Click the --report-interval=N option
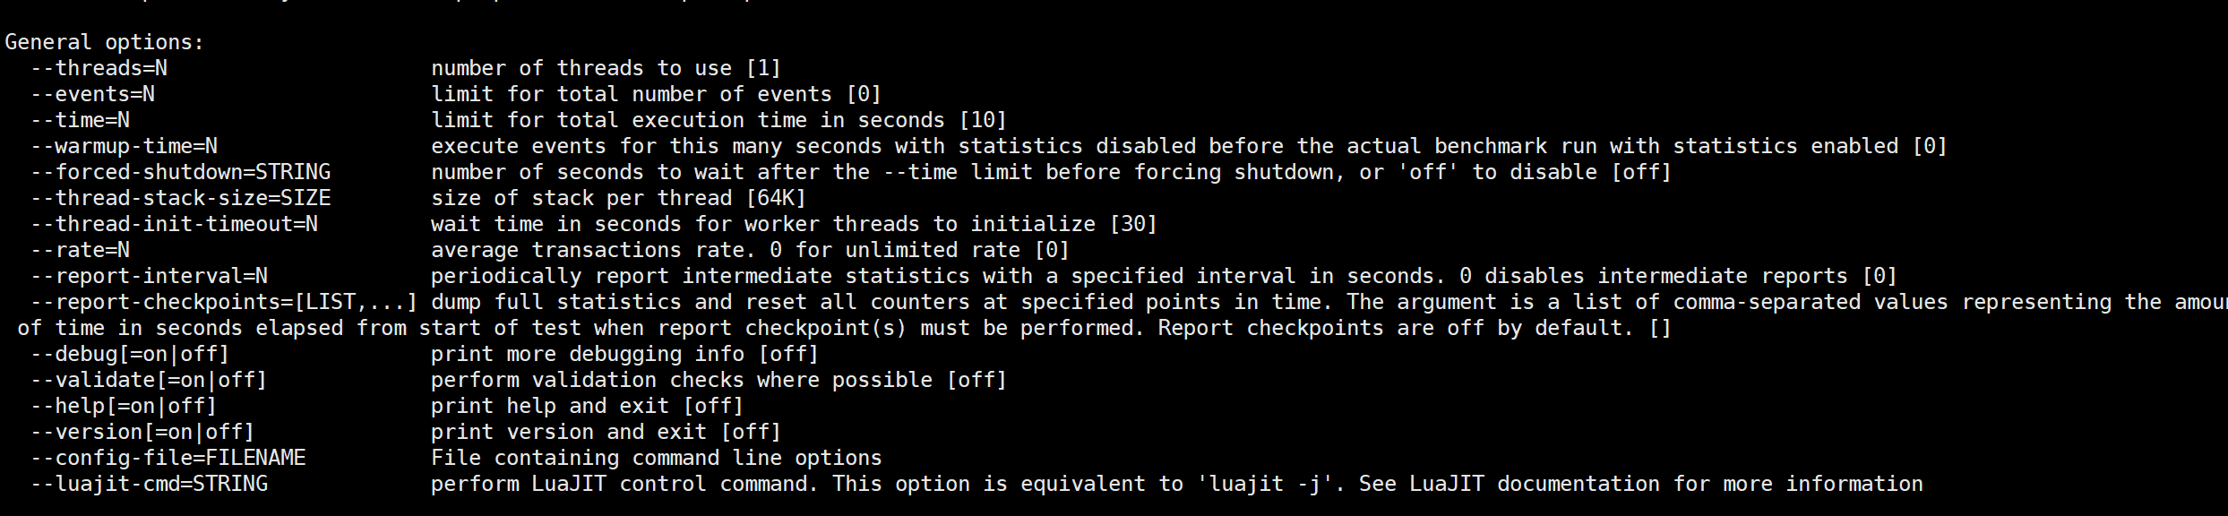2228x516 pixels. pyautogui.click(x=149, y=276)
